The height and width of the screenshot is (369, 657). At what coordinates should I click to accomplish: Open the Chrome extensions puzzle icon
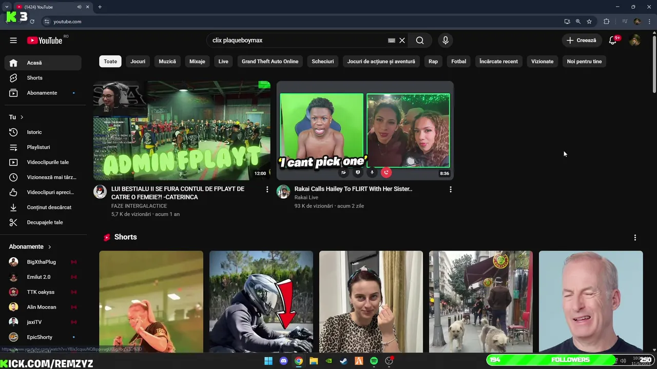[x=607, y=22]
